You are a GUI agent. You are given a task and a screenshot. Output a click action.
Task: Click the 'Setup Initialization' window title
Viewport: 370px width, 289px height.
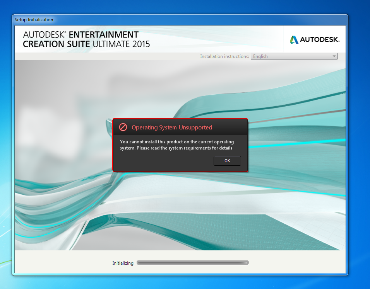pos(34,20)
